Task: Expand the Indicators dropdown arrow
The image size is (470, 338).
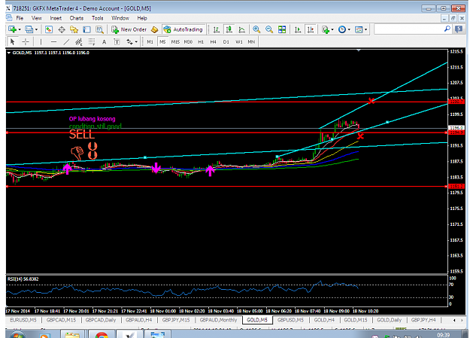Action: pos(332,29)
